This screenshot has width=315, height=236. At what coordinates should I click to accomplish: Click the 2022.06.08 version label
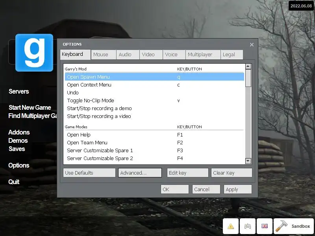click(301, 6)
